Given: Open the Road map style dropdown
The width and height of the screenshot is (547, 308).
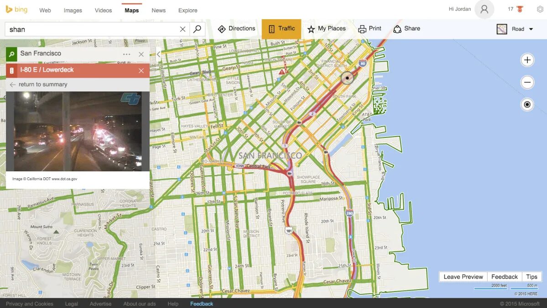Looking at the screenshot, I should click(522, 29).
